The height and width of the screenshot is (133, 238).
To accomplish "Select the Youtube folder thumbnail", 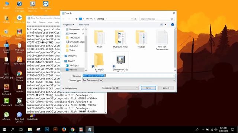I will (x=141, y=39).
